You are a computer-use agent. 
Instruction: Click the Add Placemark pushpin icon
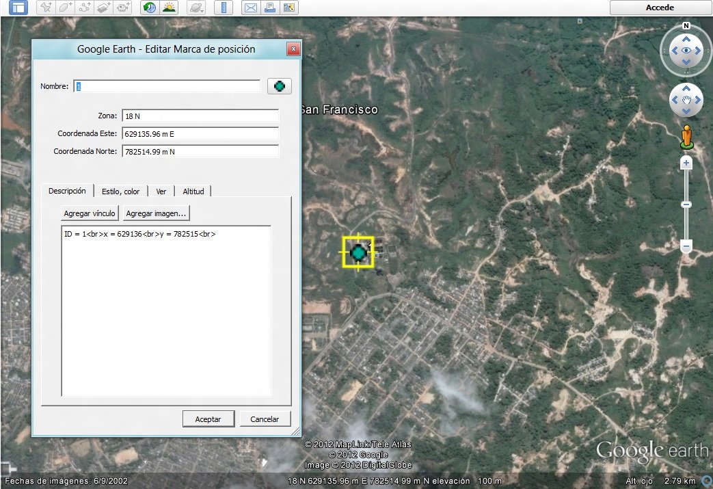click(x=46, y=8)
